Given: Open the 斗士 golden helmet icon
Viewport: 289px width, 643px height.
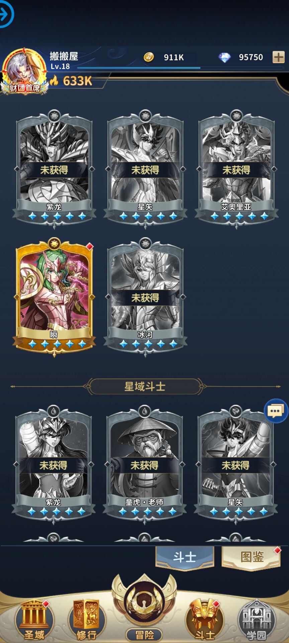Looking at the screenshot, I should (204, 620).
